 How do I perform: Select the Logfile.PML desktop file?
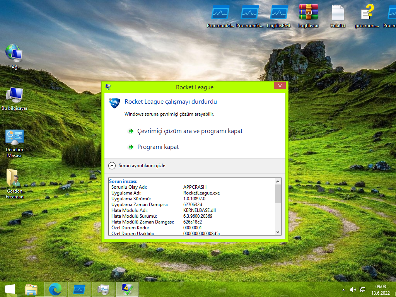point(279,16)
